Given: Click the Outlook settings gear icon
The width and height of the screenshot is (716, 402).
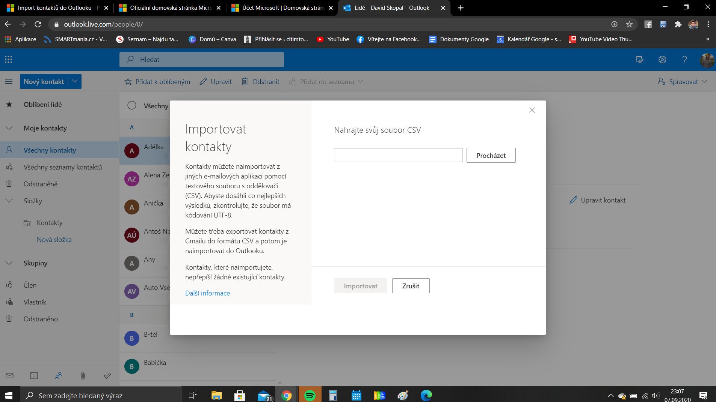Looking at the screenshot, I should tap(662, 60).
